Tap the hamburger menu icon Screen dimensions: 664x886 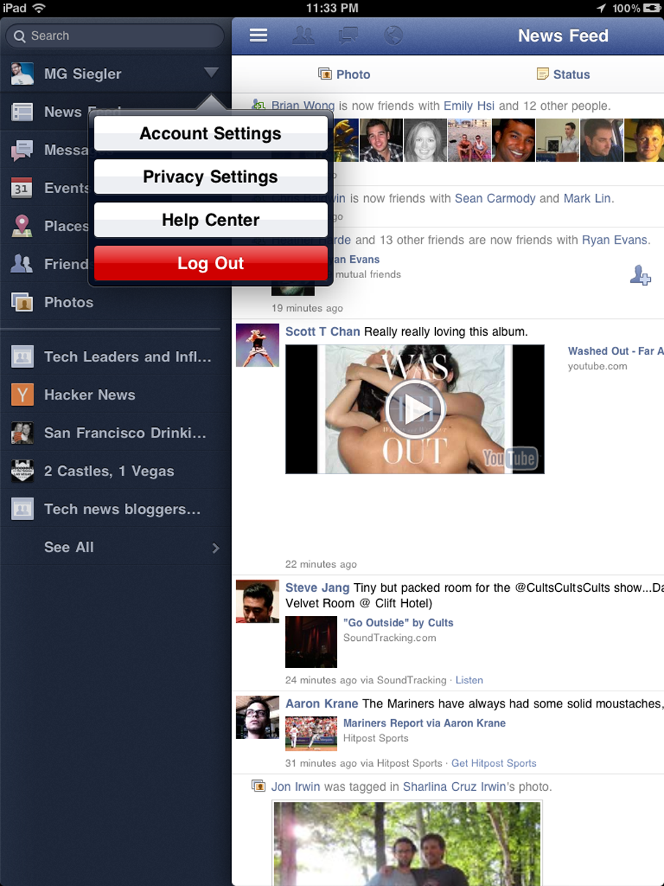pos(258,36)
